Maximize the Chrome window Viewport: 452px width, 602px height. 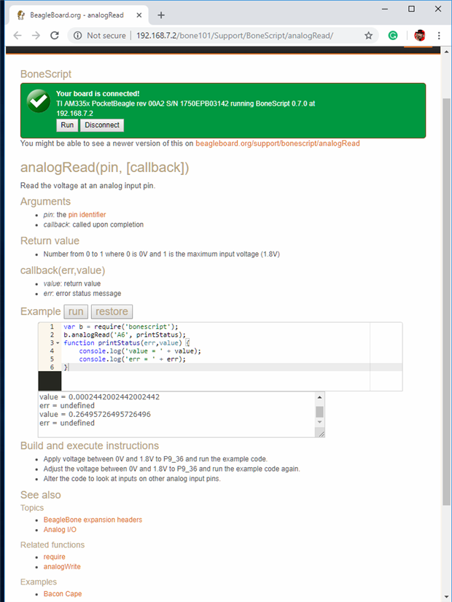(411, 9)
